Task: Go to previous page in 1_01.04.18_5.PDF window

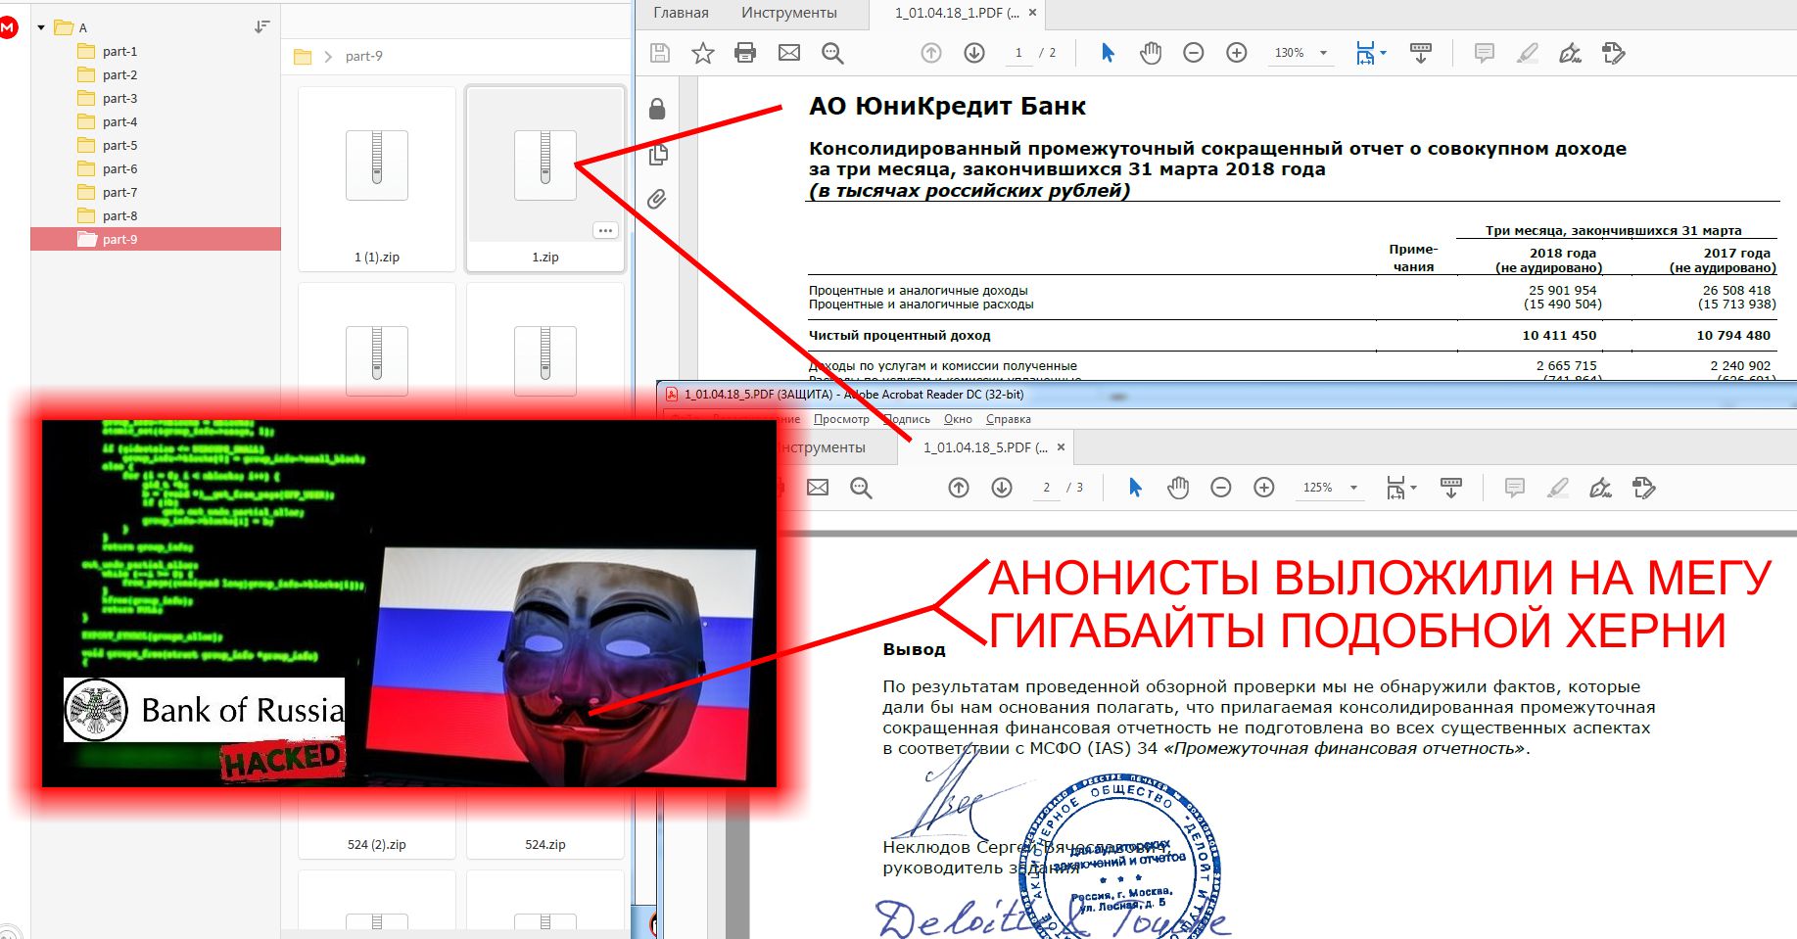Action: 959,488
